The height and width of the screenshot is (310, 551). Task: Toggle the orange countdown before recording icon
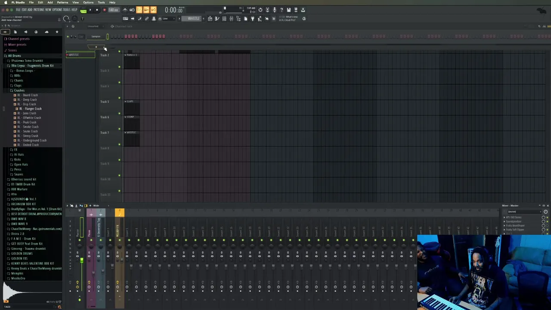(x=139, y=10)
